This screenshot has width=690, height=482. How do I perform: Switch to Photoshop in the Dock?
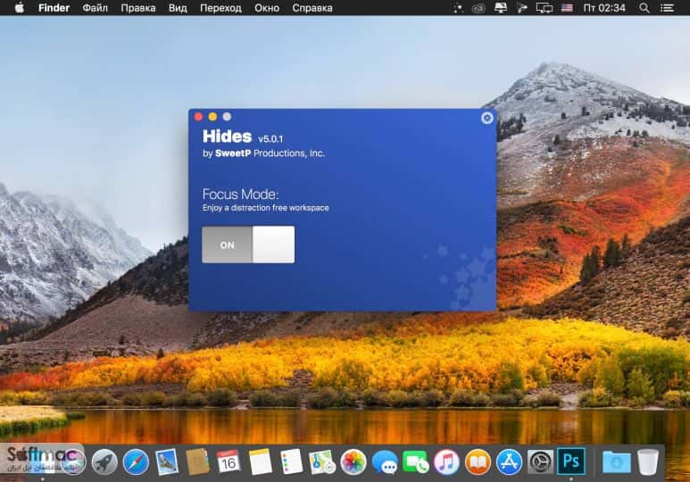571,461
